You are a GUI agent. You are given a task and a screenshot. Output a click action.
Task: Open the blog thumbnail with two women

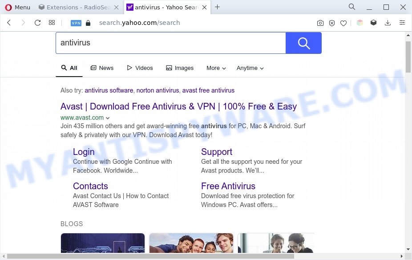(x=276, y=243)
